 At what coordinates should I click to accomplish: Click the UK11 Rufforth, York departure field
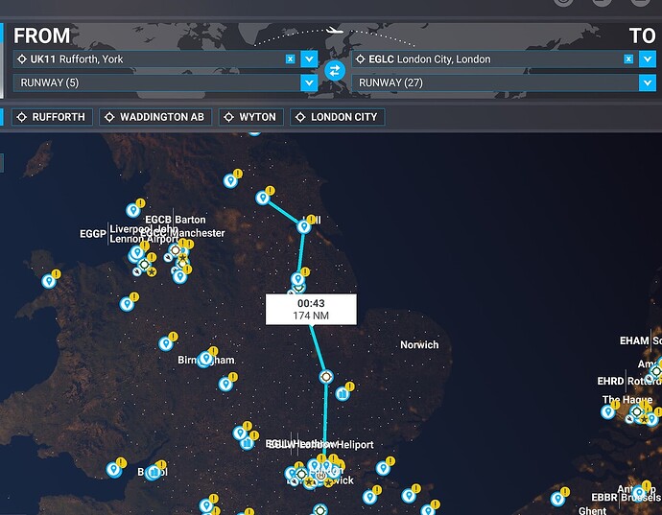coord(155,59)
